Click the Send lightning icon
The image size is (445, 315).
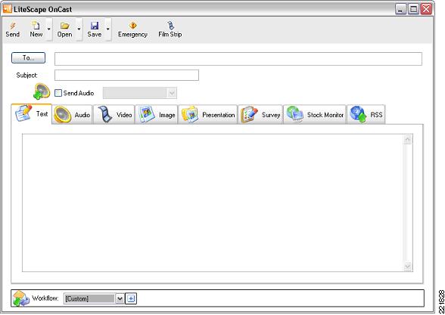[13, 26]
